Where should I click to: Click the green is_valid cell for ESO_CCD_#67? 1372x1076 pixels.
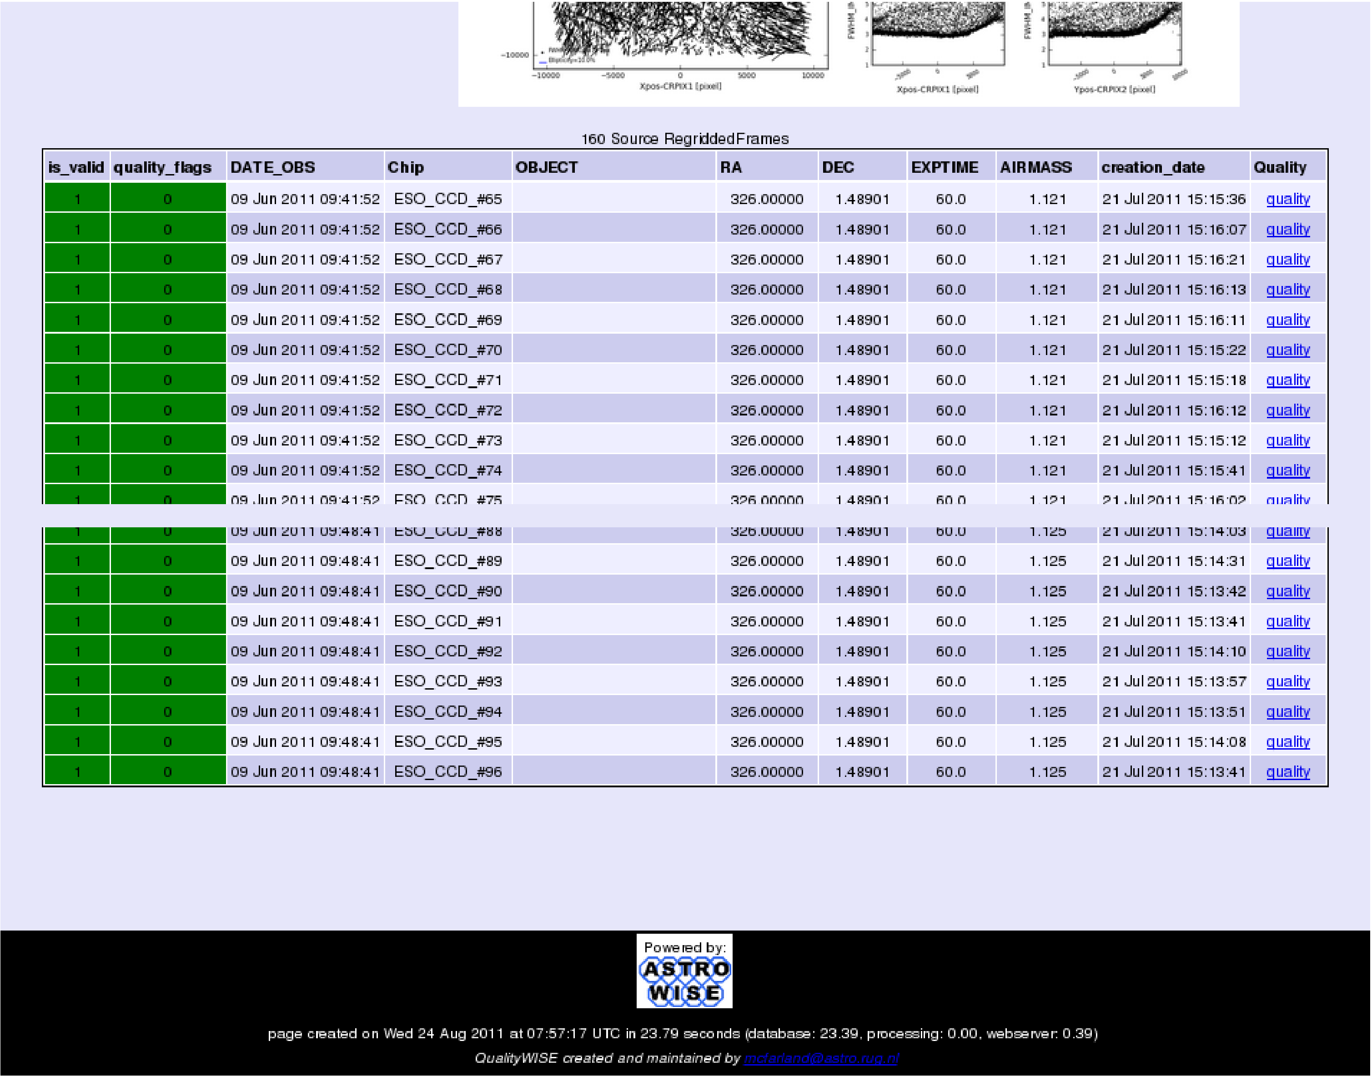(77, 260)
